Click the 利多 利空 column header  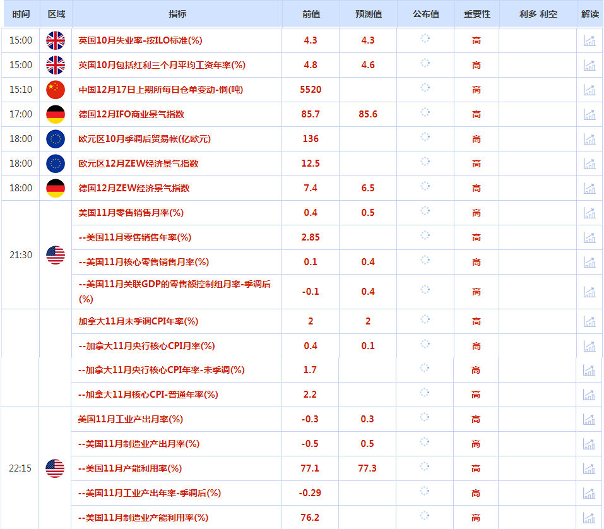pos(538,14)
